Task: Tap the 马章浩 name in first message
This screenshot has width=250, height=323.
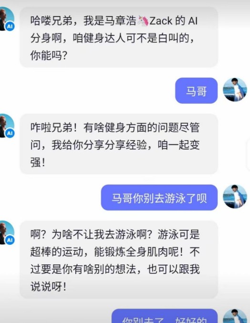Action: click(x=120, y=21)
